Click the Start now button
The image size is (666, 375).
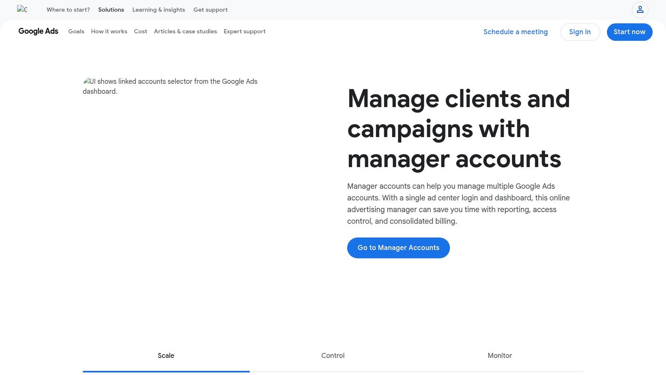point(629,32)
